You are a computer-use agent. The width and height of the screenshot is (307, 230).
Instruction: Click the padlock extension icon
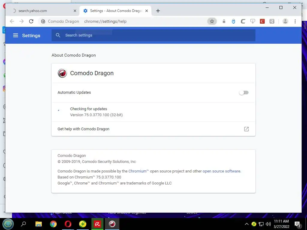[224, 21]
